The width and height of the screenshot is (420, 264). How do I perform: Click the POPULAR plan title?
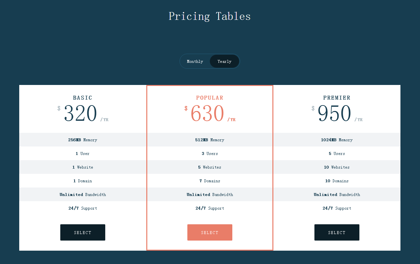210,98
